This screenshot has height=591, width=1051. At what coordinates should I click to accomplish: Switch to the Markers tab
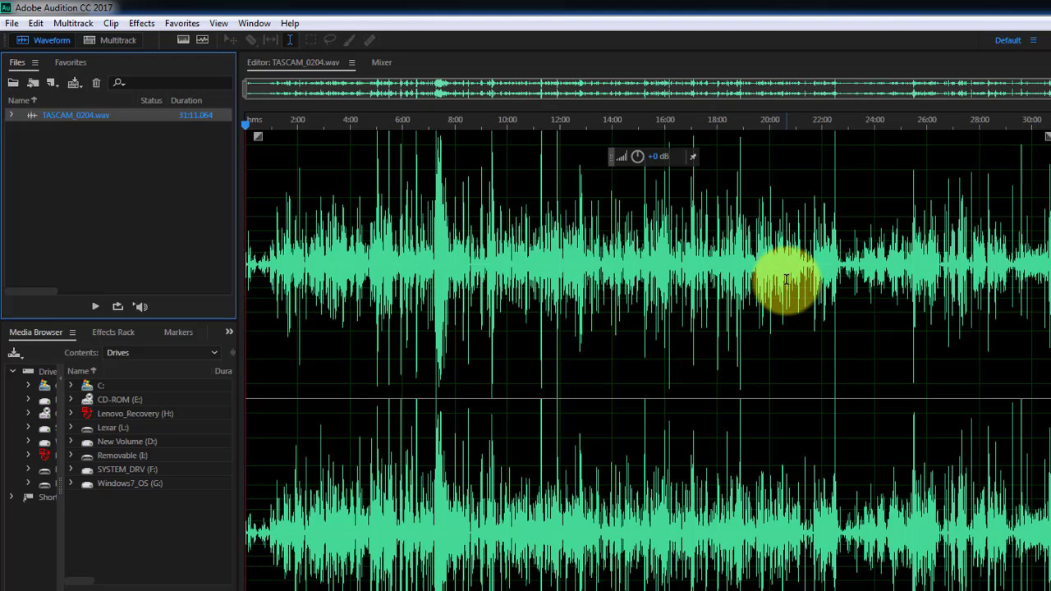(178, 332)
